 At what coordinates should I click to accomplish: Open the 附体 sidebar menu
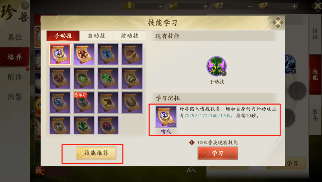[x=15, y=77]
